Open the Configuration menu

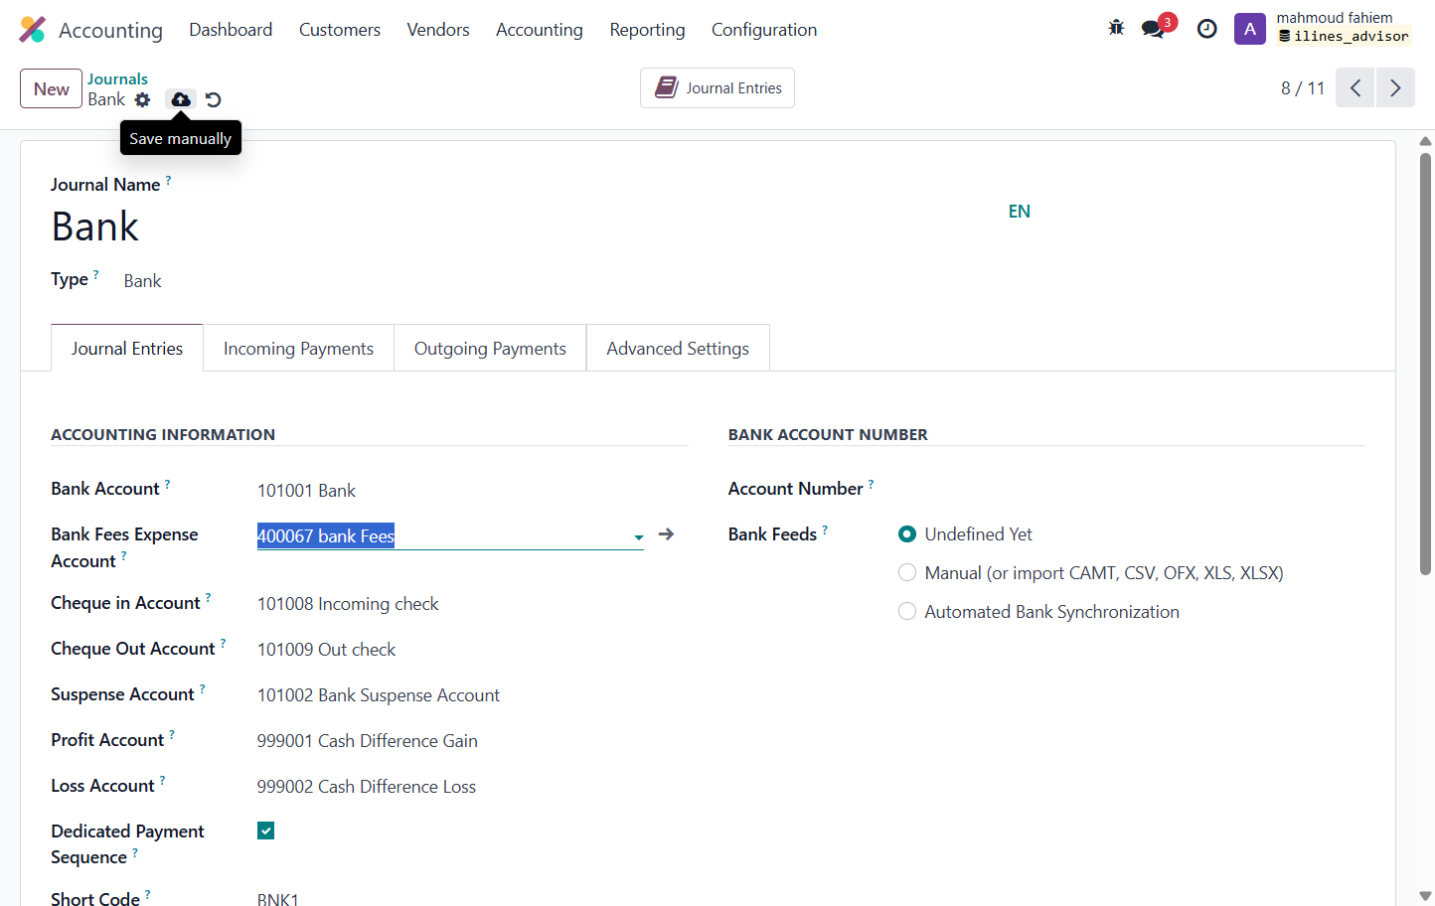point(764,30)
